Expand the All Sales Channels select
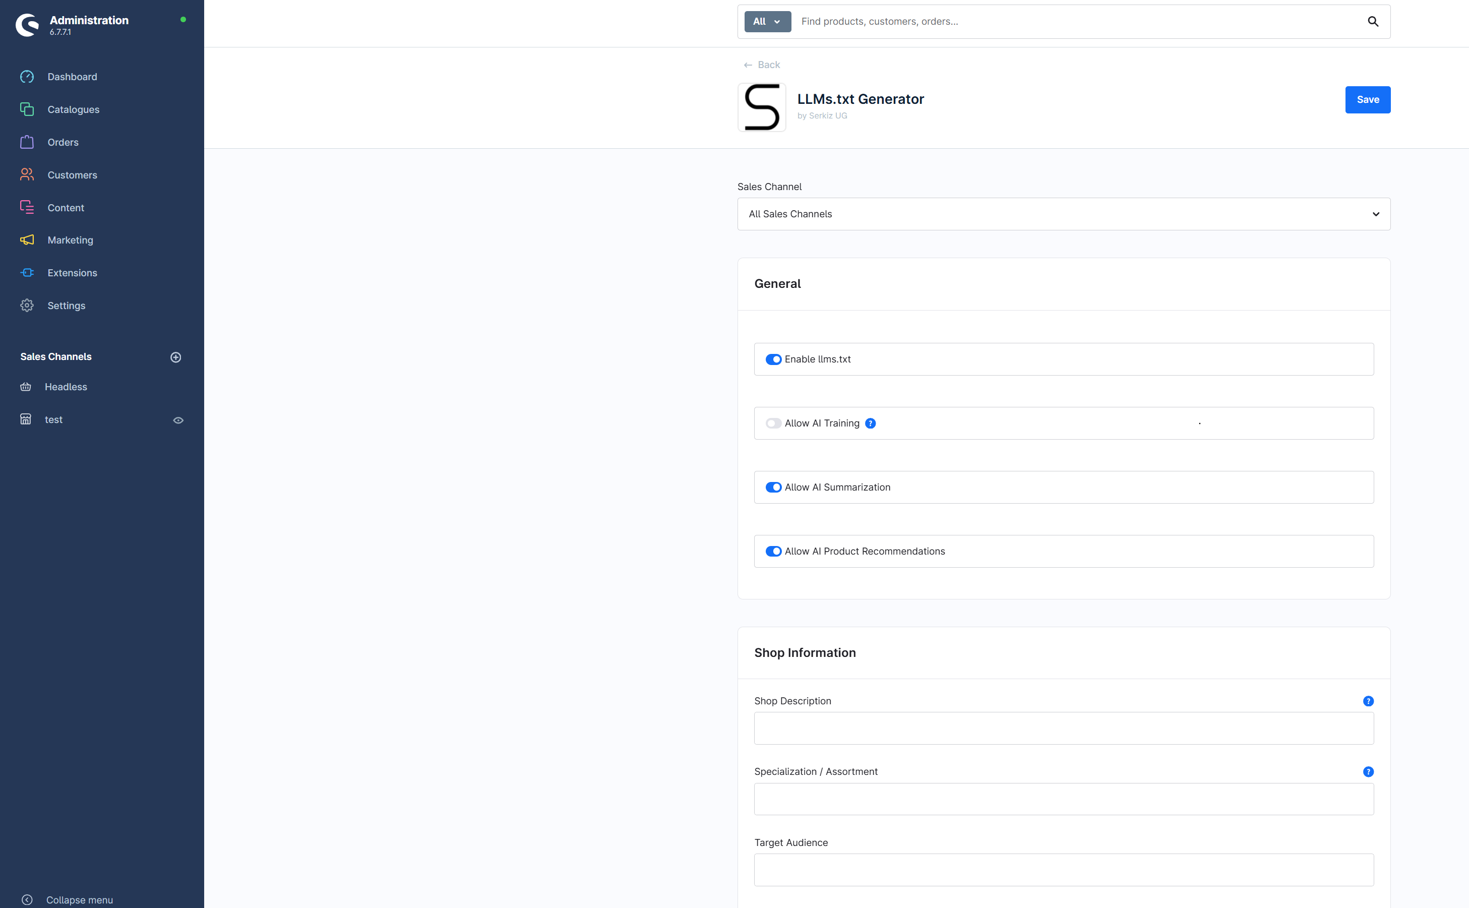1469x908 pixels. point(1063,214)
